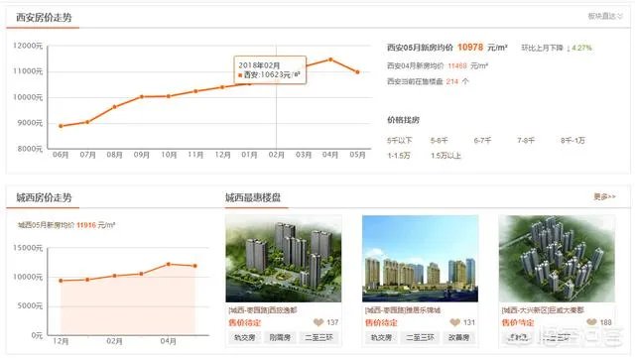The height and width of the screenshot is (358, 635).
Task: Click the 12月 point on 城西 chart
Action: pyautogui.click(x=61, y=281)
